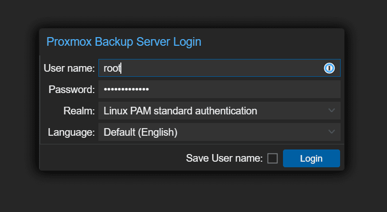Viewport: 387px width, 212px height.
Task: Select "Linux PAM standard authentication" text
Action: point(180,111)
